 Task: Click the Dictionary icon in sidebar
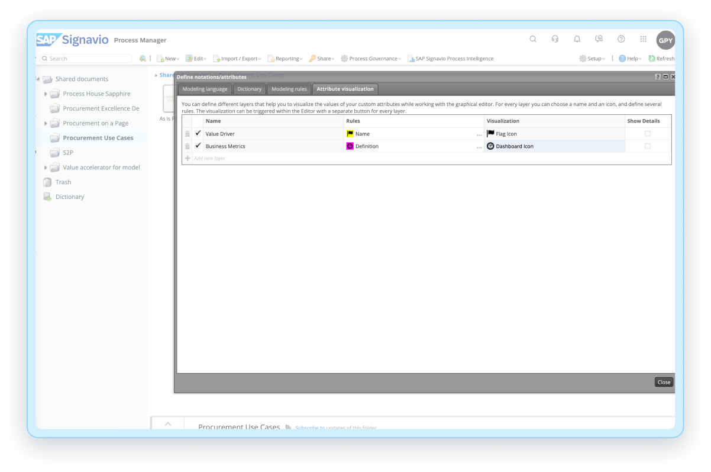tap(47, 197)
